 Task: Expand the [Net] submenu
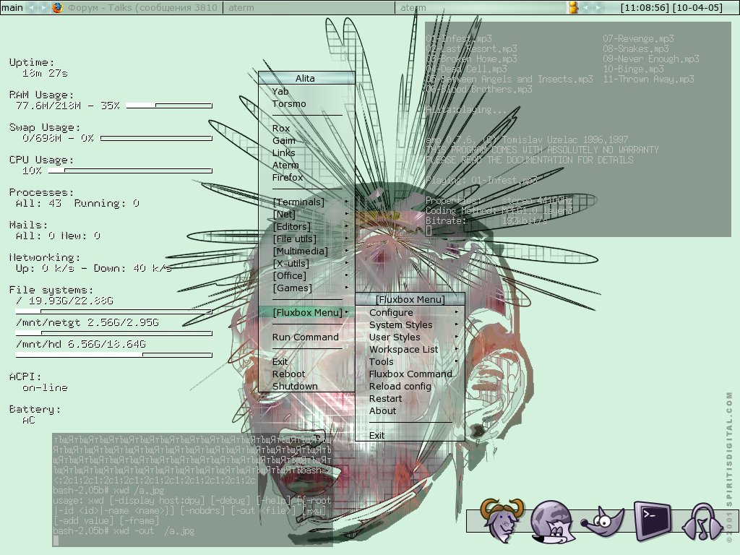pos(306,214)
